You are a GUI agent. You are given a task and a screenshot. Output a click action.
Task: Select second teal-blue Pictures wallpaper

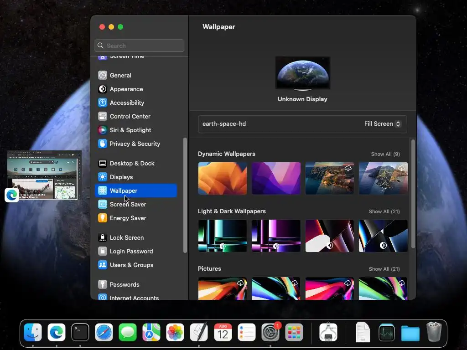pyautogui.click(x=276, y=288)
